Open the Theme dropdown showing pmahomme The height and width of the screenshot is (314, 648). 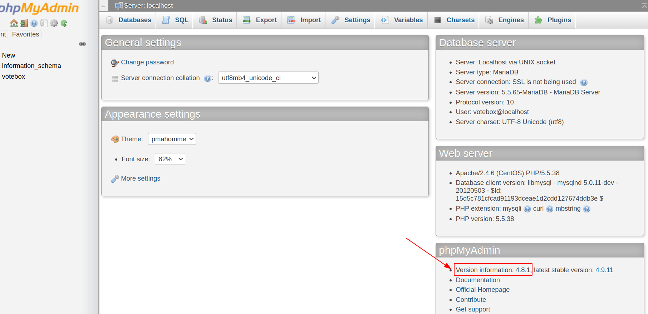pos(172,139)
